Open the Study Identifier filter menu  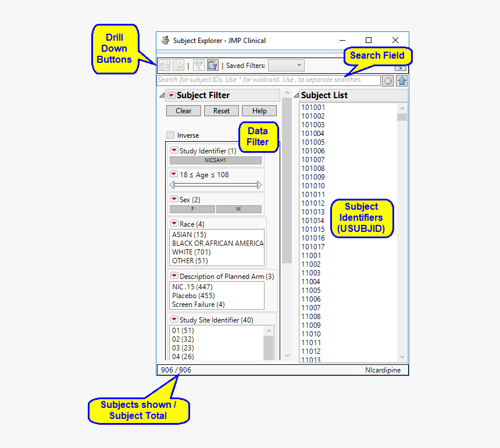coord(174,150)
